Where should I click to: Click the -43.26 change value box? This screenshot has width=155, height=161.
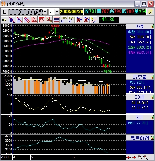[x=109, y=20]
